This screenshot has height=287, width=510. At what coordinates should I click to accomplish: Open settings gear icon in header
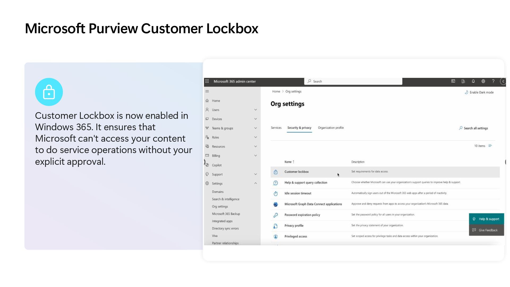(483, 81)
